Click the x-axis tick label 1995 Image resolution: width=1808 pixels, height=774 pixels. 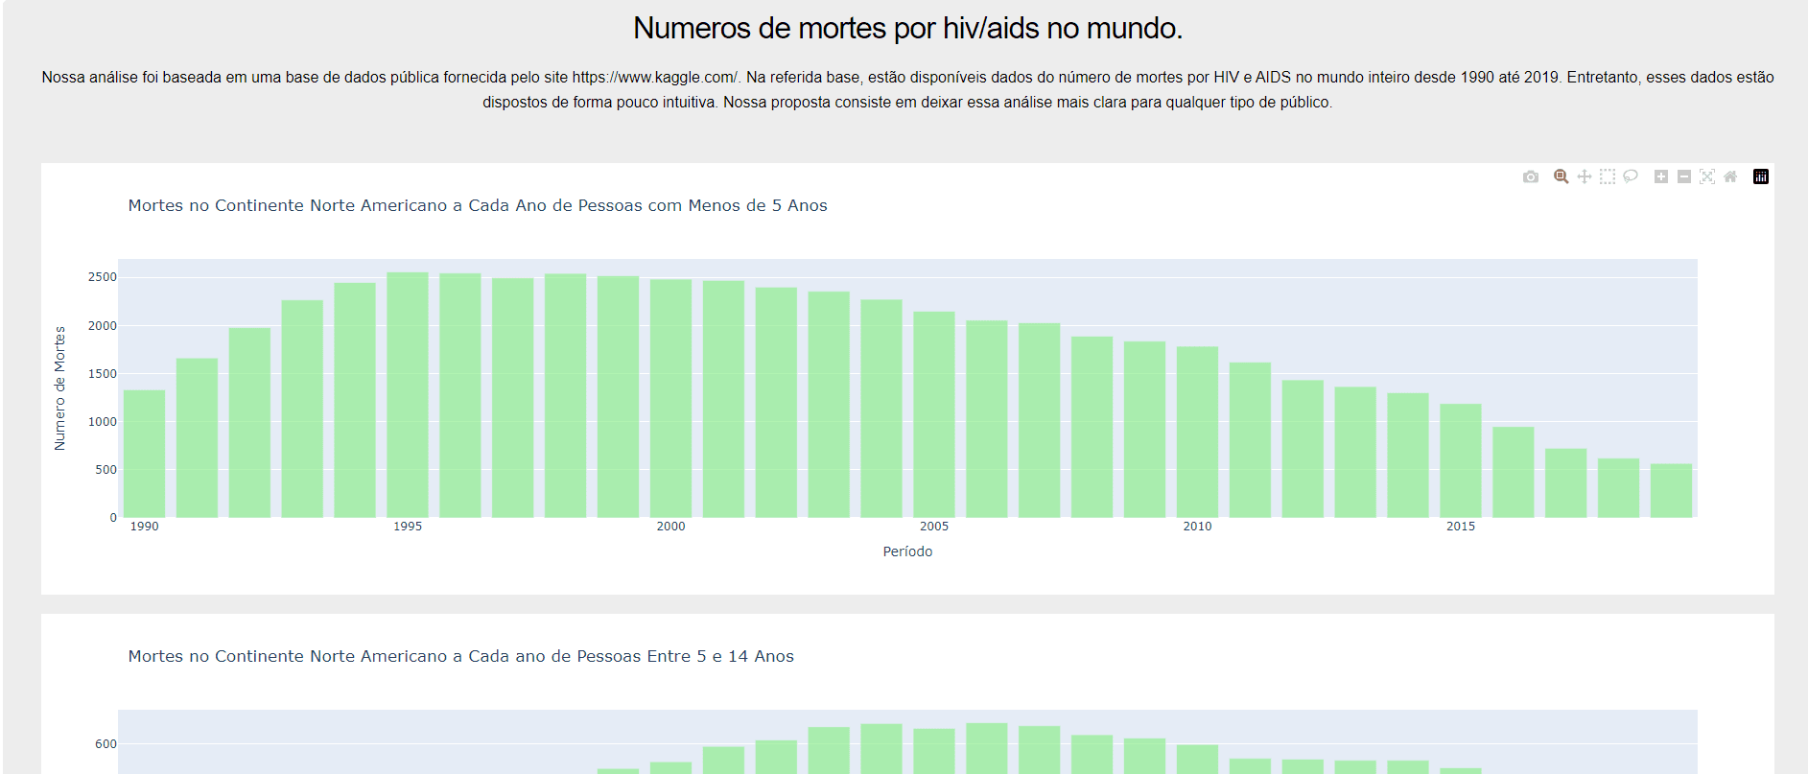[408, 527]
